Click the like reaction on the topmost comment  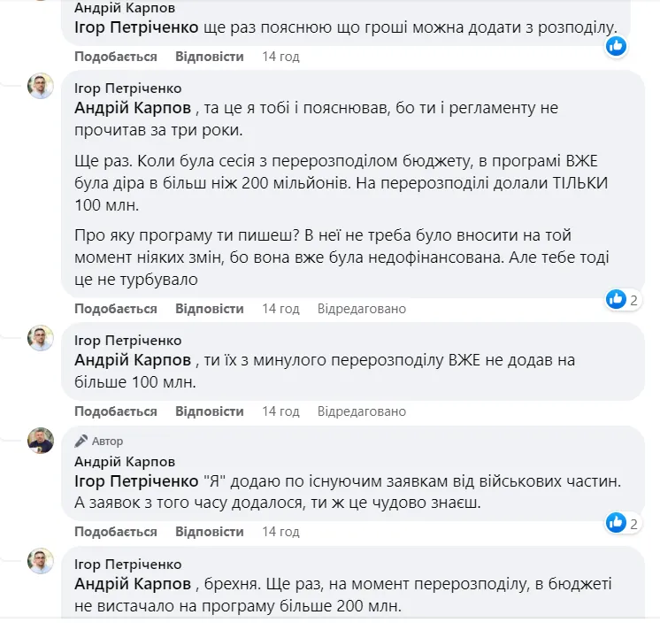tap(616, 46)
